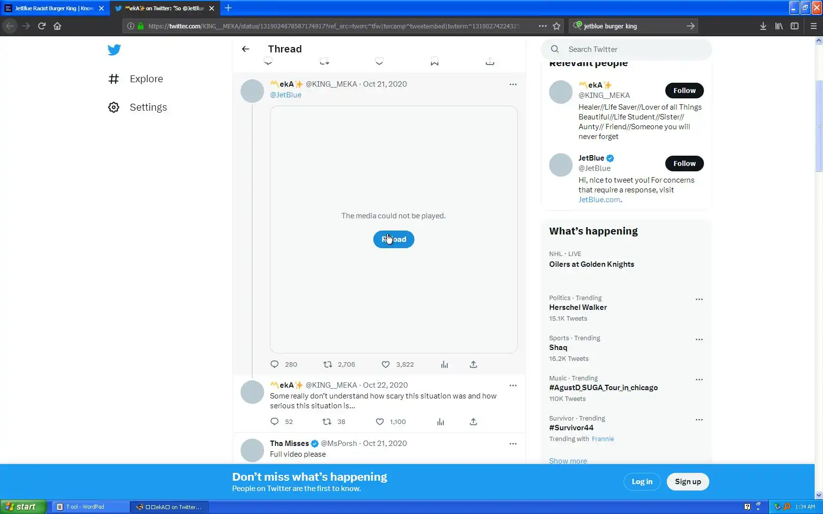Open more options on Tha Misses tweet
Viewport: 823px width, 514px height.
point(513,444)
